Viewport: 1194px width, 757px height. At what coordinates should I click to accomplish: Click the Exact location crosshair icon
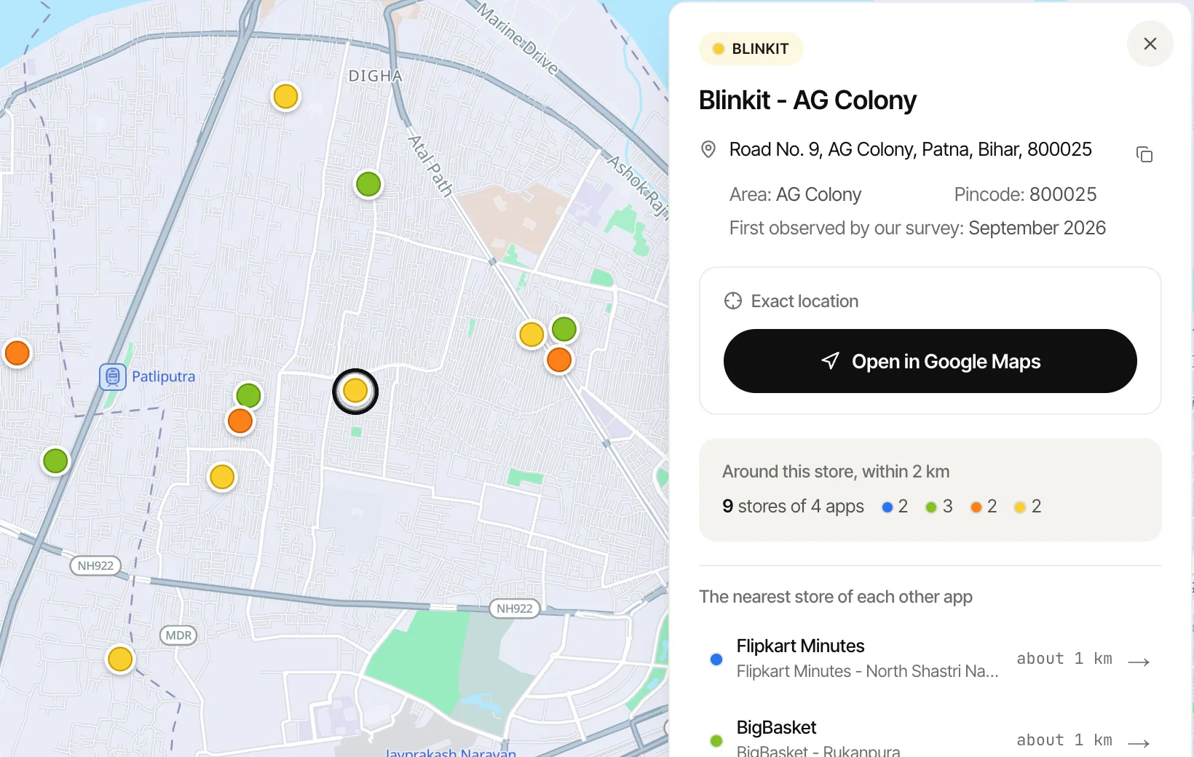tap(733, 301)
